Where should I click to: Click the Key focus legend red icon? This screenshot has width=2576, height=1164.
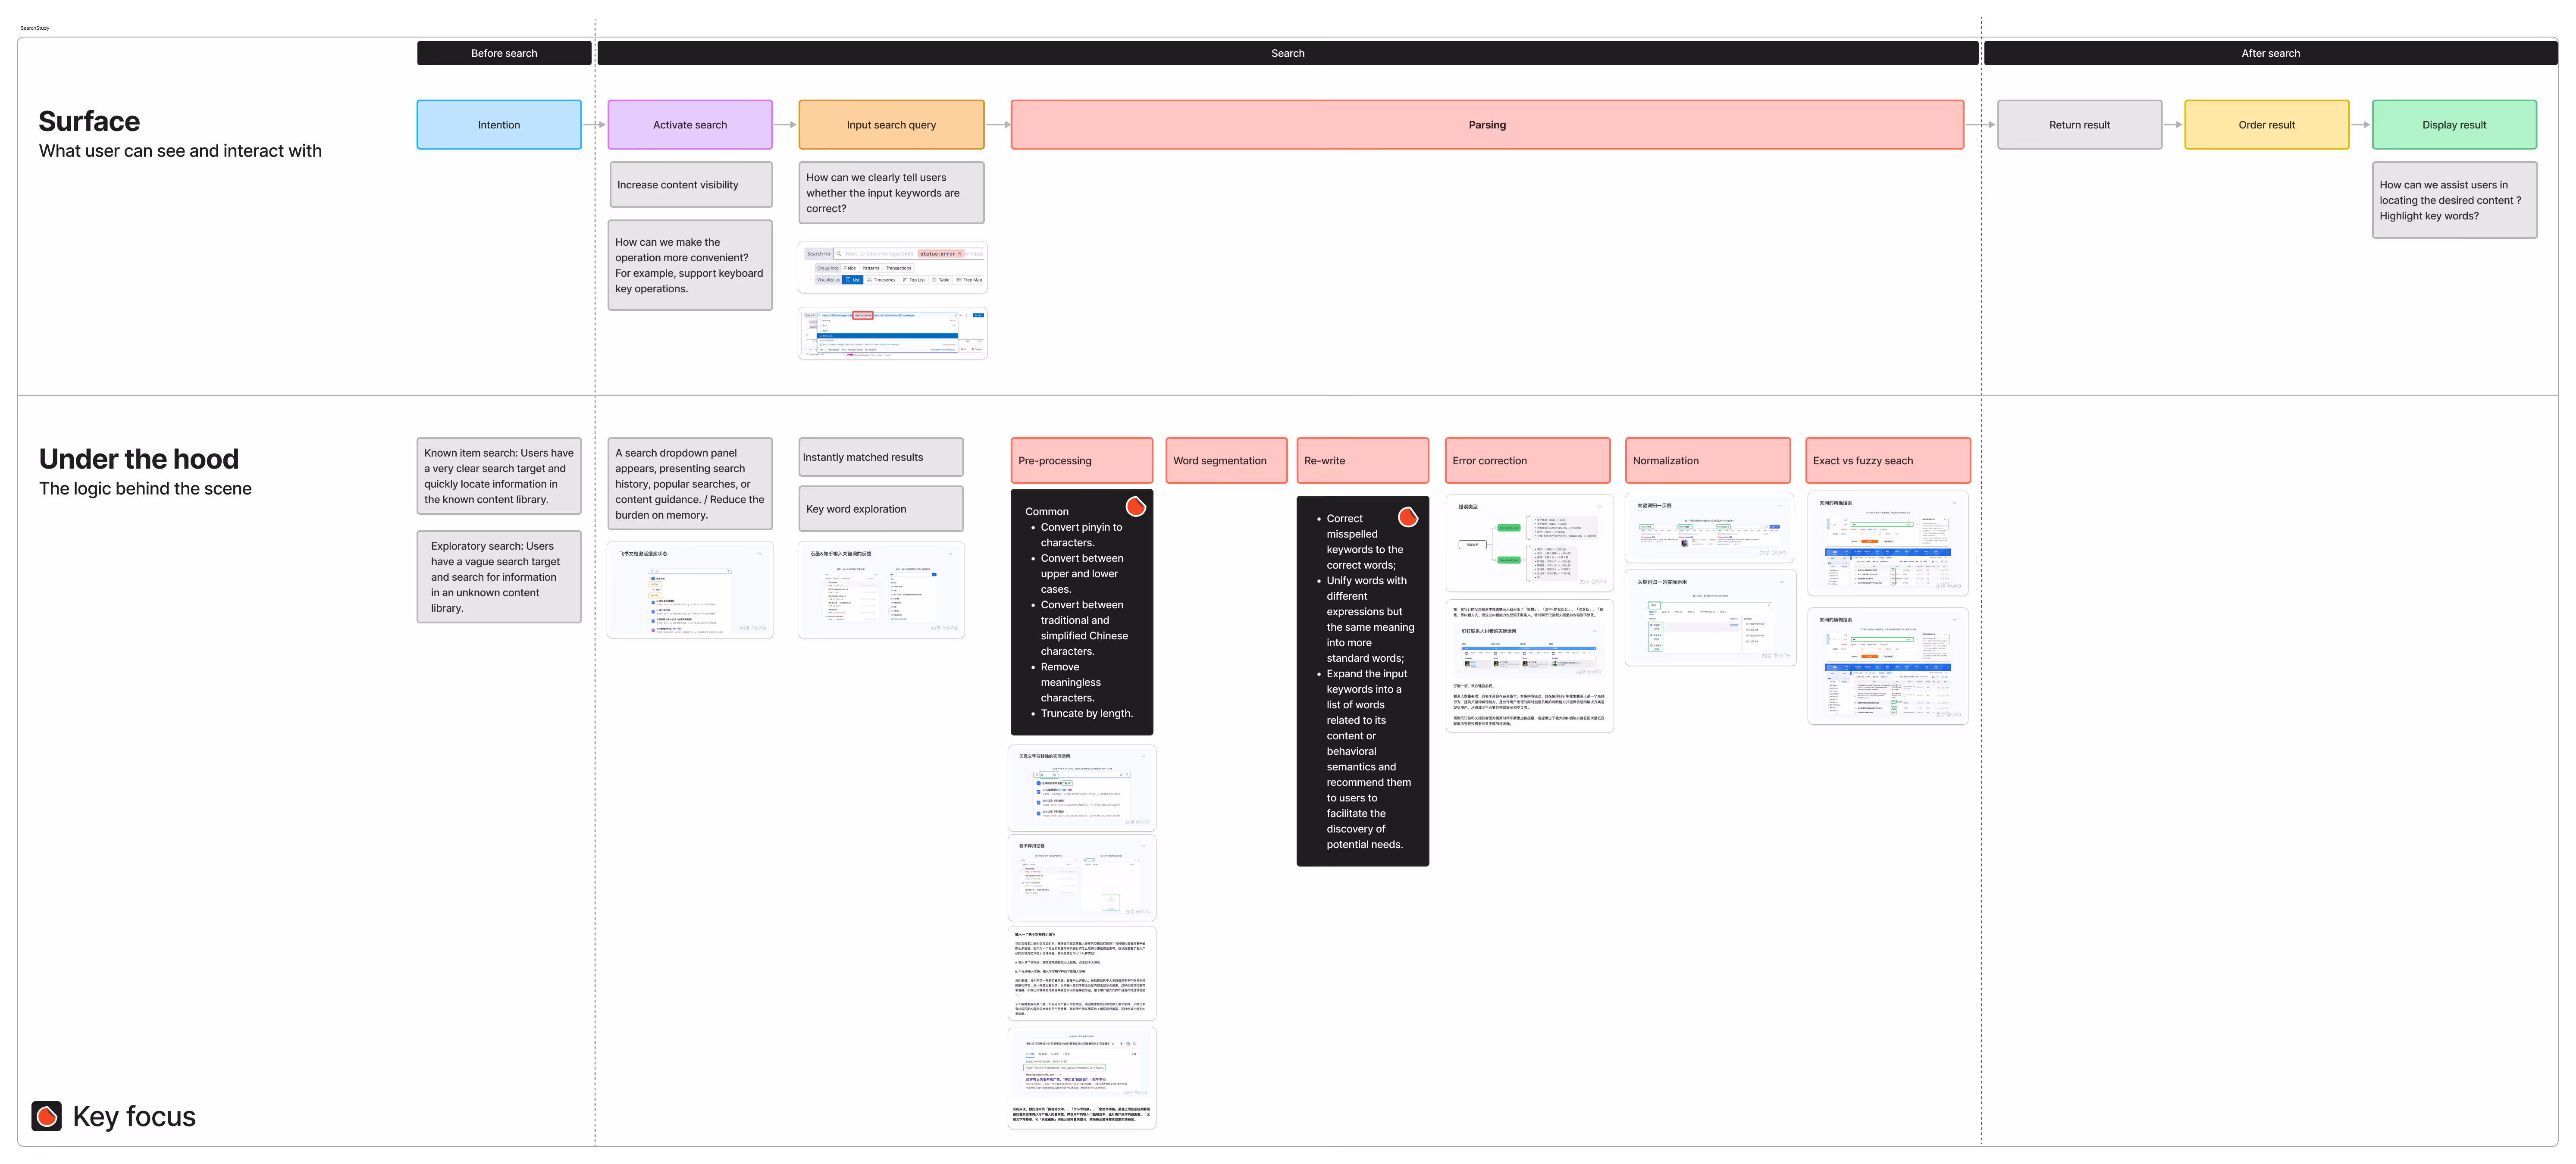46,1116
